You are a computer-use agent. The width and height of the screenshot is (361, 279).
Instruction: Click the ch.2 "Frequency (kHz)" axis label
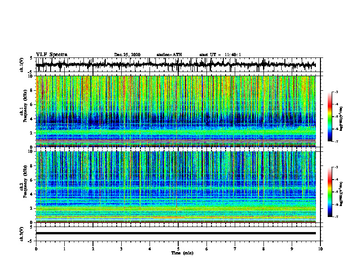point(25,181)
